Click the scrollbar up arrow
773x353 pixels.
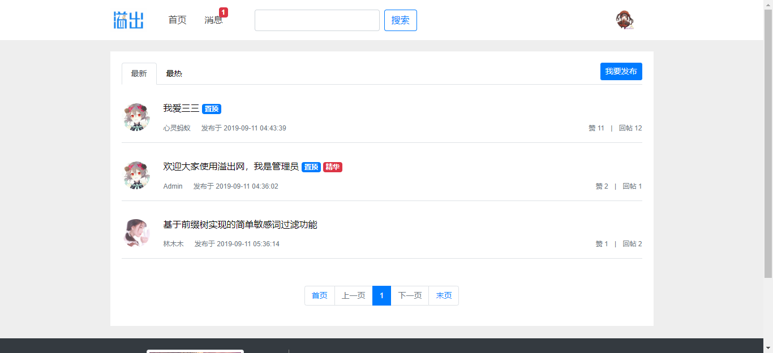[768, 5]
